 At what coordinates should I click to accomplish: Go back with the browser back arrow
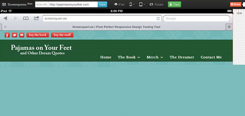pos(5,18)
